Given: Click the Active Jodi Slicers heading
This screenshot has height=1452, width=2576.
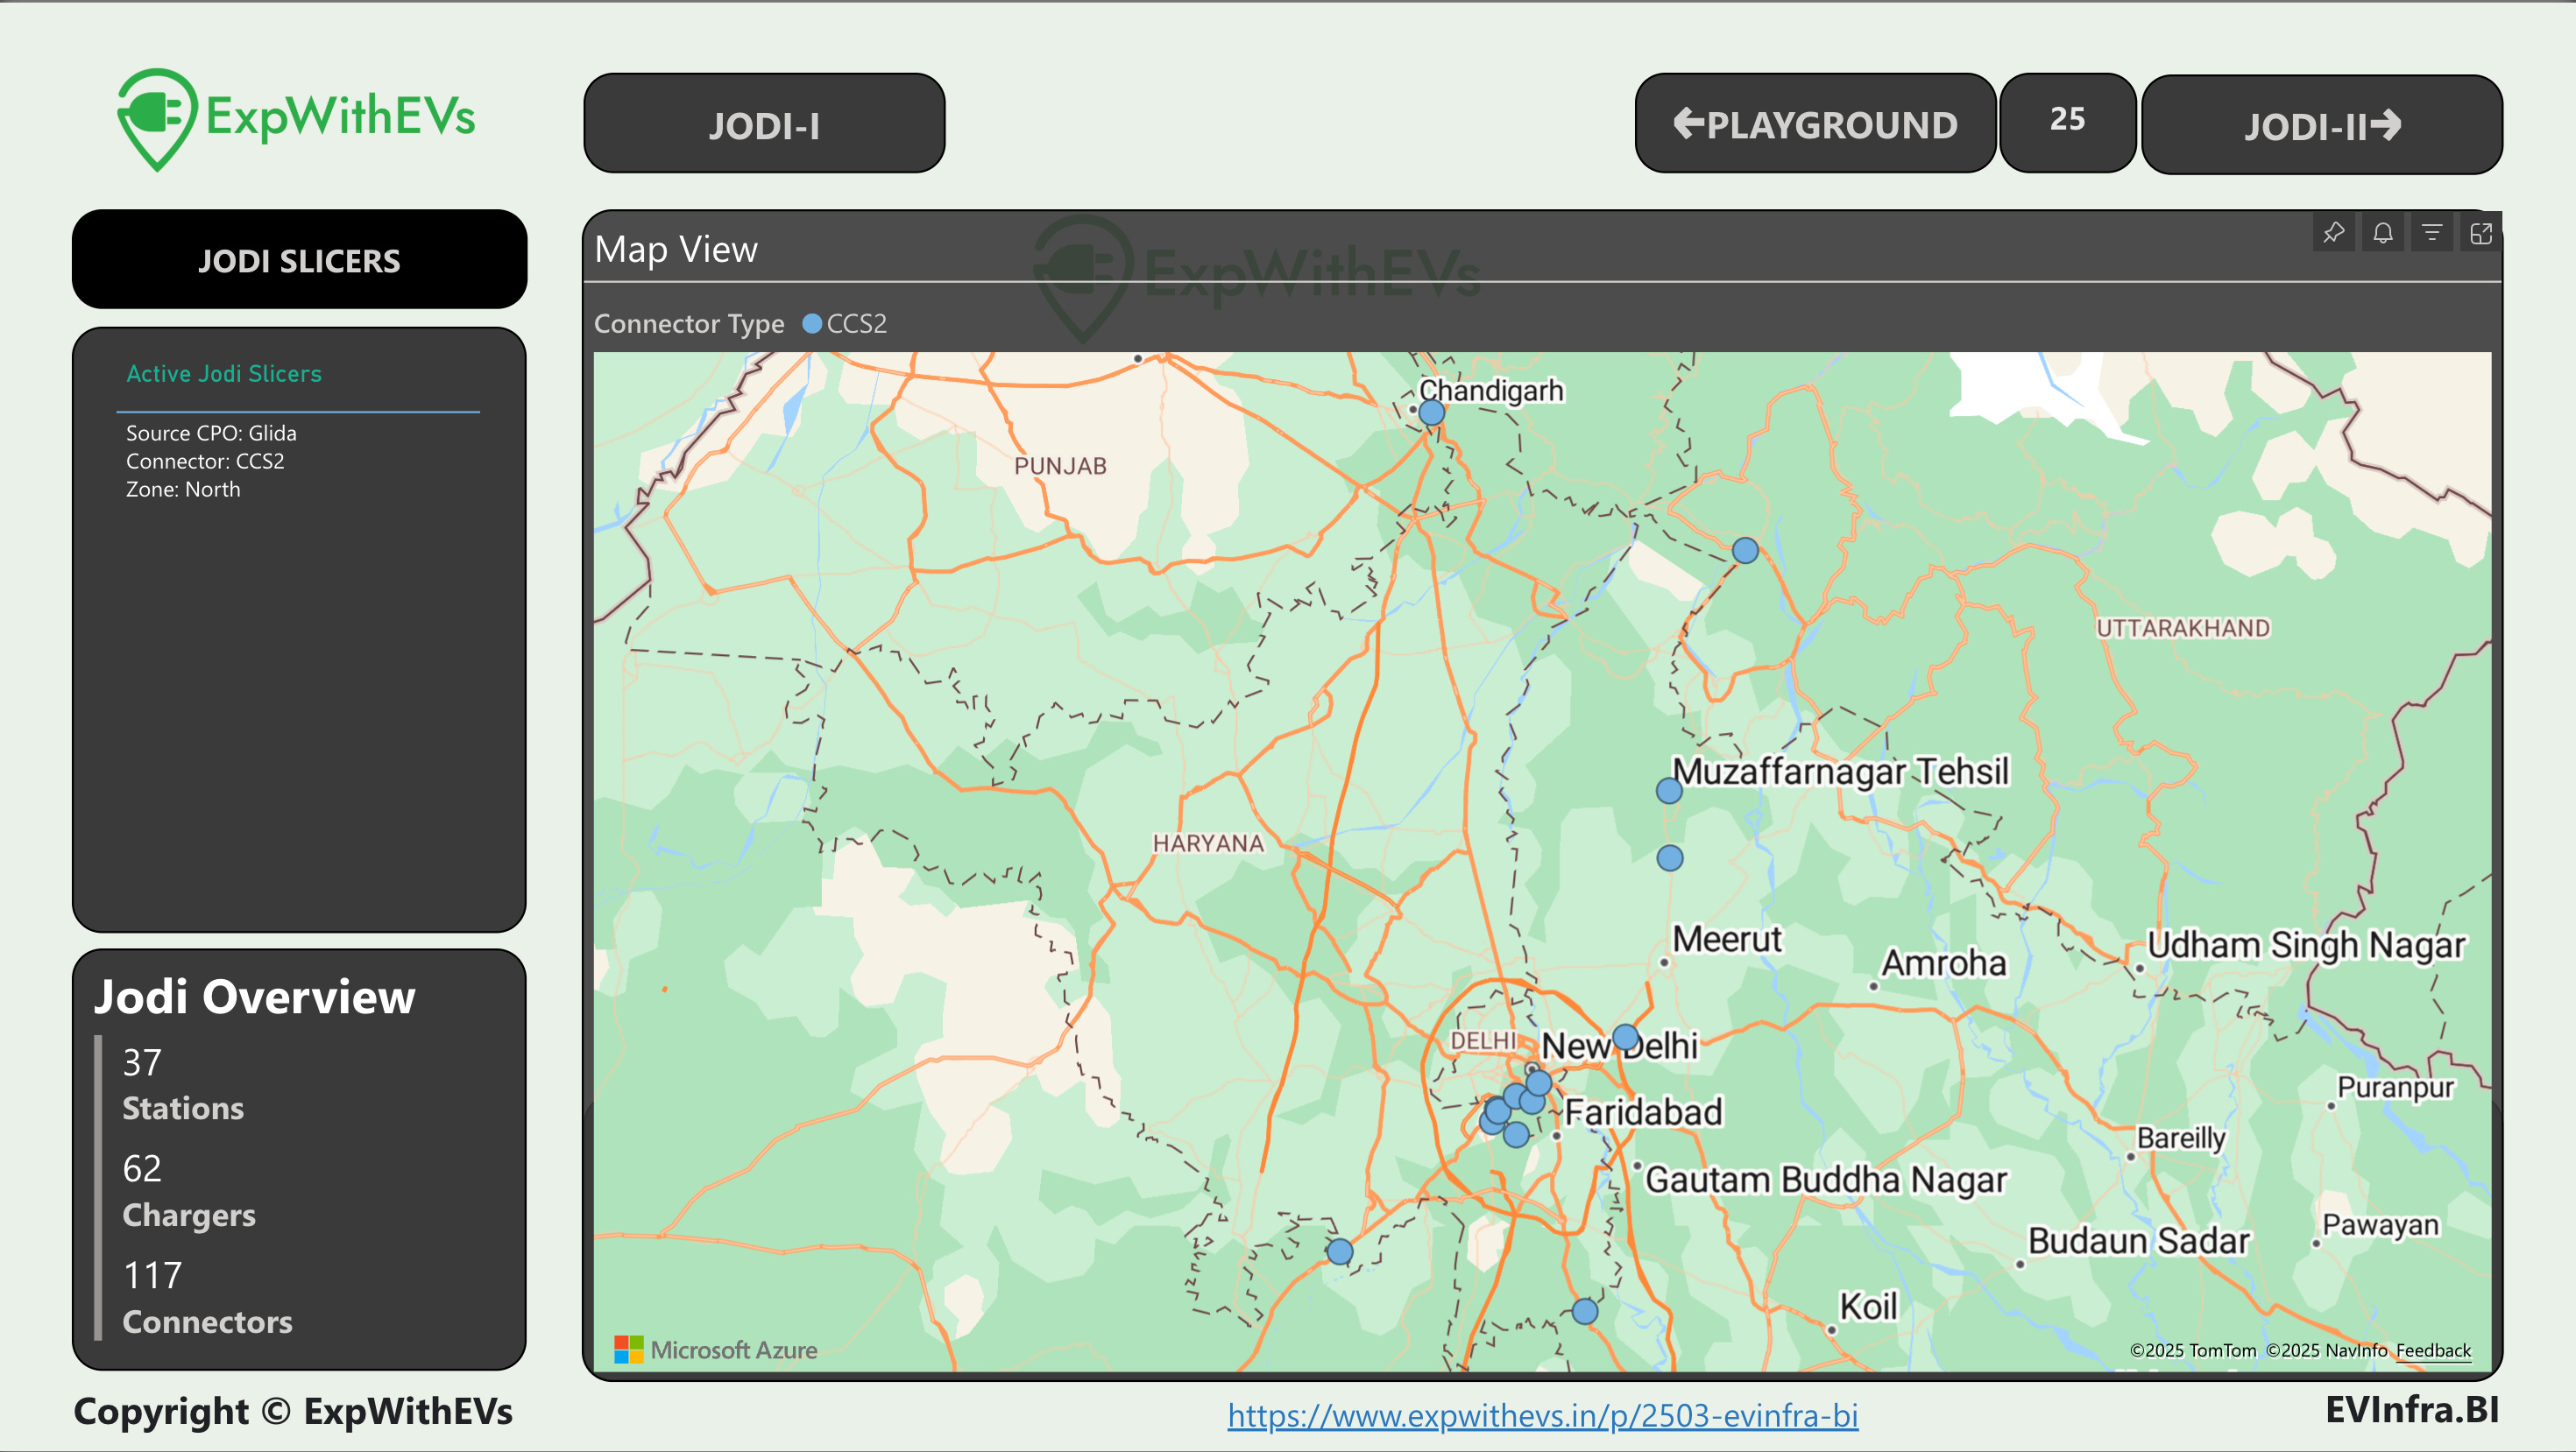Looking at the screenshot, I should 224,374.
